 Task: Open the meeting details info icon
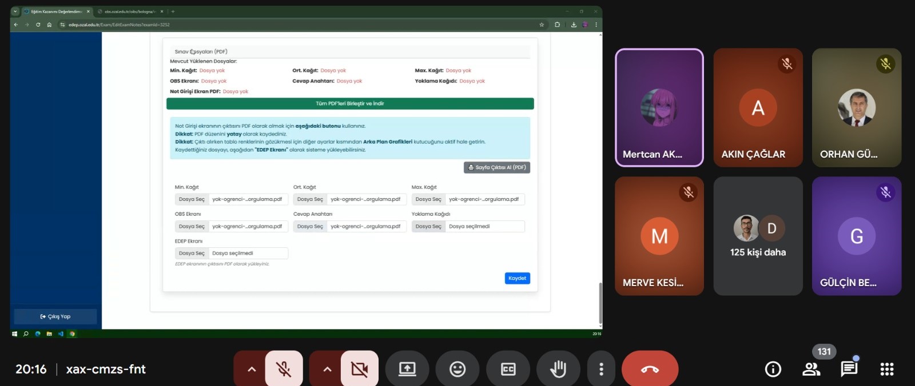point(773,369)
